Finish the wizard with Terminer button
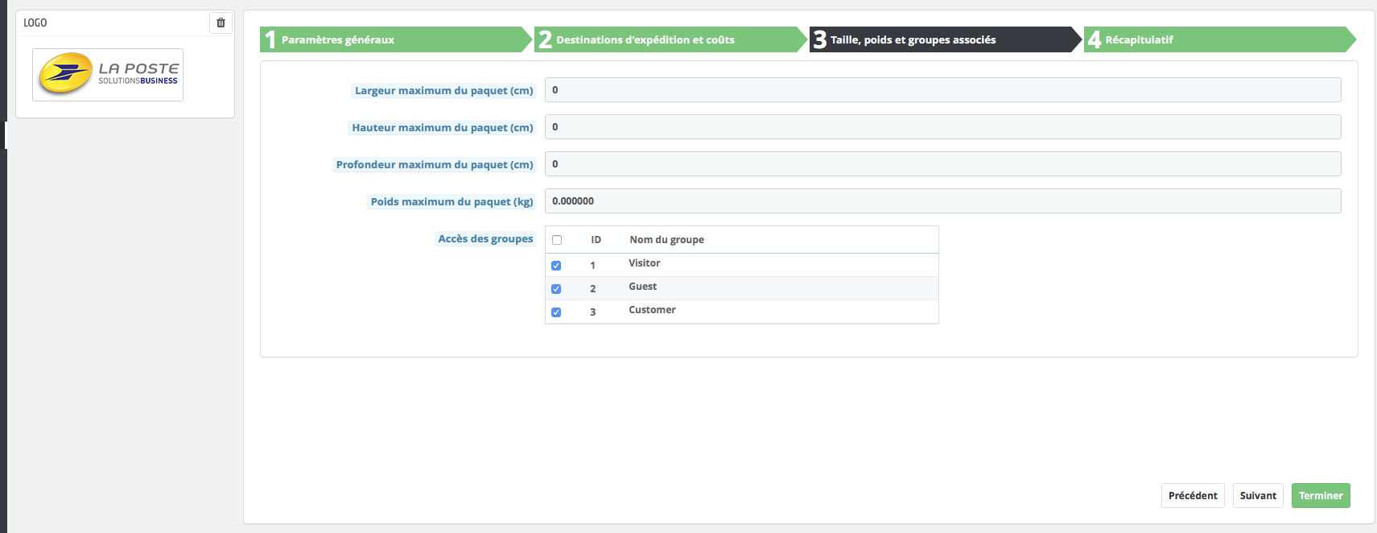The width and height of the screenshot is (1377, 533). (1321, 496)
